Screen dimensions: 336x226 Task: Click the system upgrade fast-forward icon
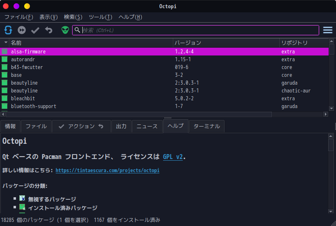pyautogui.click(x=22, y=30)
